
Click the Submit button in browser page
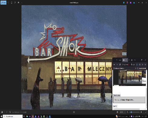[115, 106]
